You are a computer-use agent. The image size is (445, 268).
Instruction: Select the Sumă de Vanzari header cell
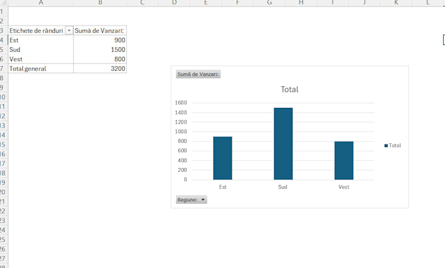point(100,30)
